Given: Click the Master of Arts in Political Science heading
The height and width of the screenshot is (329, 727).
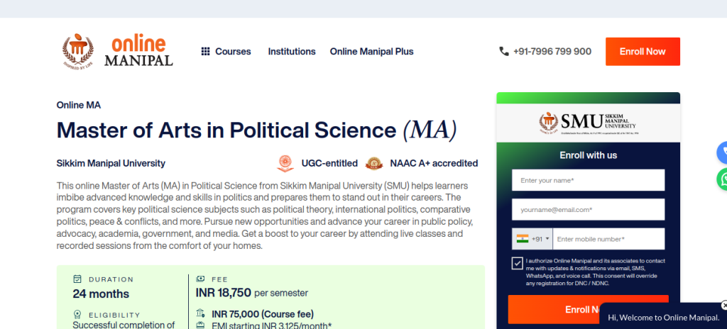Looking at the screenshot, I should (256, 130).
